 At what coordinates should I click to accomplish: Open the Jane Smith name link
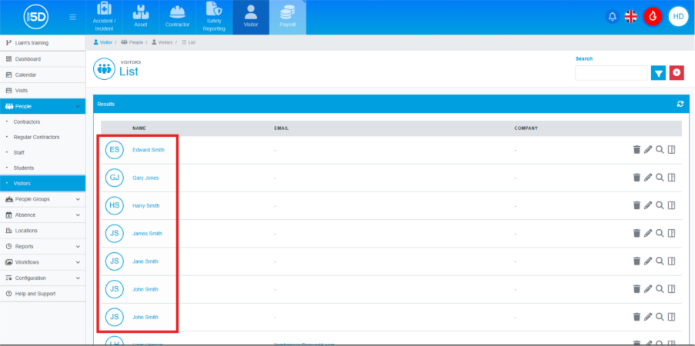145,261
